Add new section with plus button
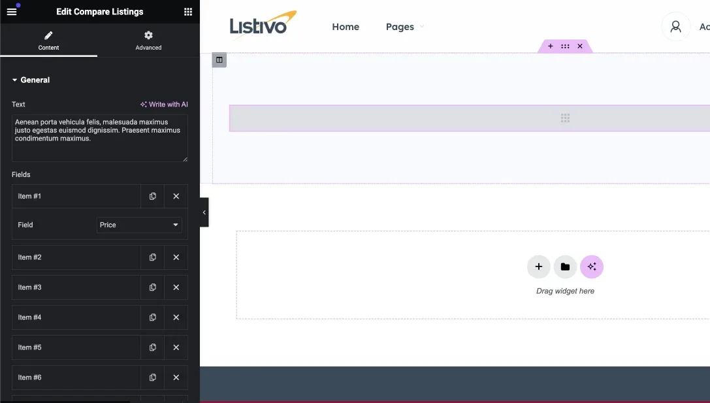This screenshot has height=403, width=710. (538, 266)
